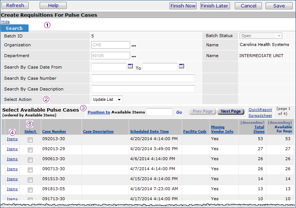The width and height of the screenshot is (296, 208).
Task: Open Items for case 090613-30
Action: pos(12,159)
